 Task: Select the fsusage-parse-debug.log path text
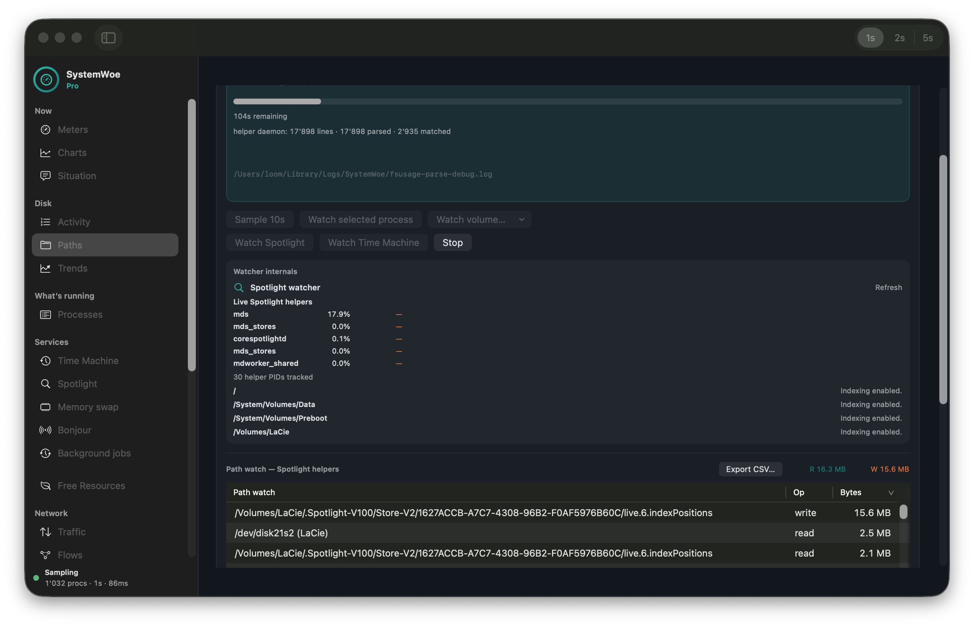[x=362, y=174]
